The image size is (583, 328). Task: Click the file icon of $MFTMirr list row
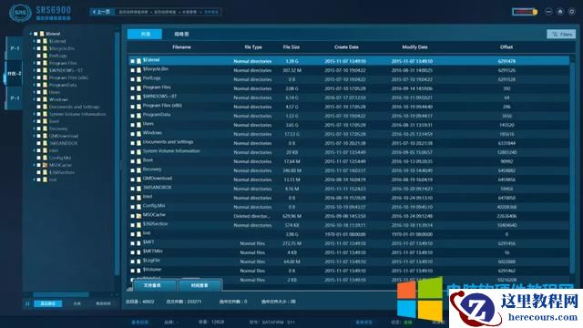pos(138,252)
